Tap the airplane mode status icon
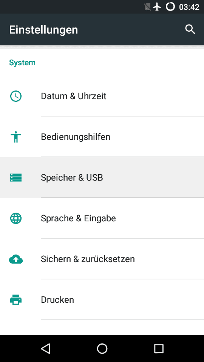Image resolution: width=204 pixels, height=362 pixels. [x=157, y=7]
